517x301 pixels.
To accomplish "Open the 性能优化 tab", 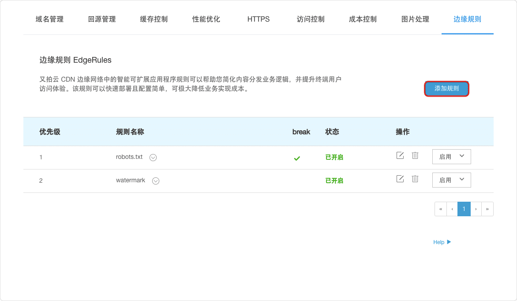I will coord(206,19).
